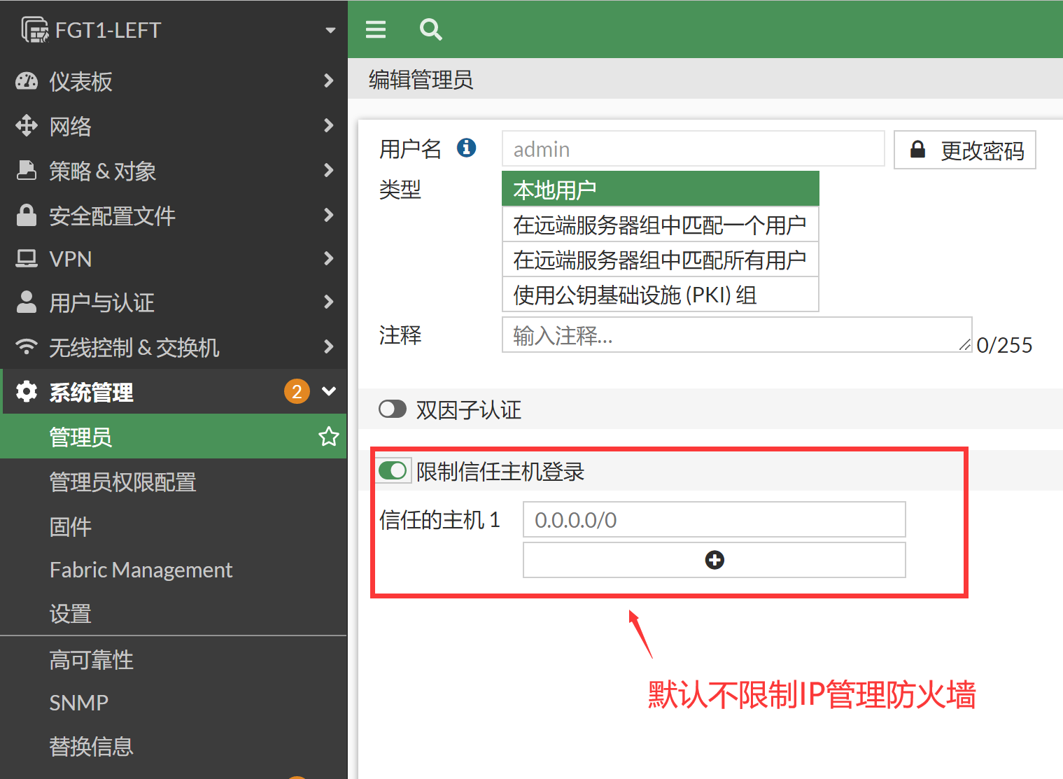This screenshot has width=1063, height=779.
Task: Choose 使用公钥基础设施 (PKI) 组 type
Action: tap(660, 295)
